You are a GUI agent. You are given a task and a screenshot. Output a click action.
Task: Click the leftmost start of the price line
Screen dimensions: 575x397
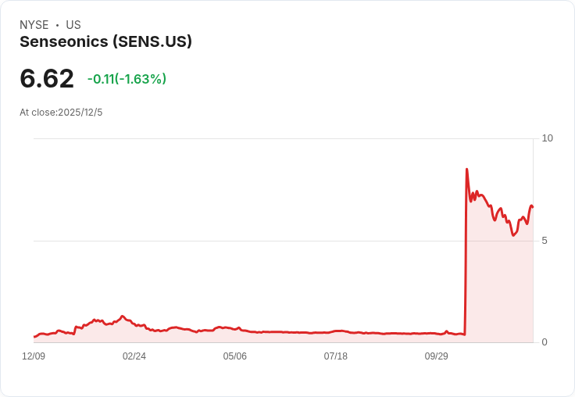click(x=34, y=337)
